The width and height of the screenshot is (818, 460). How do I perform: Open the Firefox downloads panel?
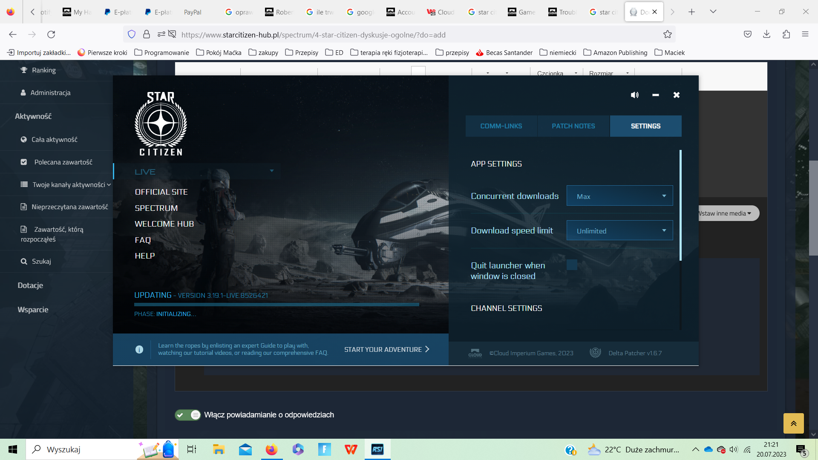click(x=766, y=34)
